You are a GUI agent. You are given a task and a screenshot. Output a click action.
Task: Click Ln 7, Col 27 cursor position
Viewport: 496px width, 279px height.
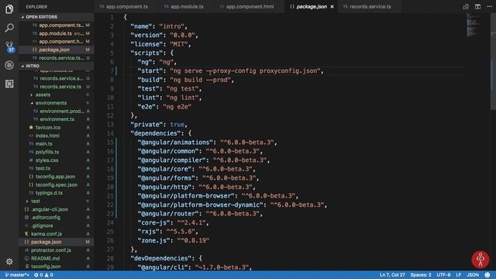pos(392,275)
